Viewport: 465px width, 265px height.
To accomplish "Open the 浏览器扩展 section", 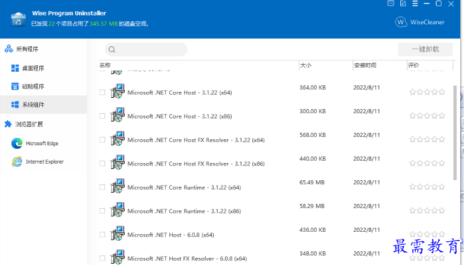I will coord(29,124).
